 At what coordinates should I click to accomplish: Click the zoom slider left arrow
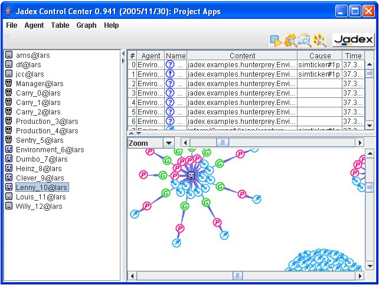click(x=185, y=143)
